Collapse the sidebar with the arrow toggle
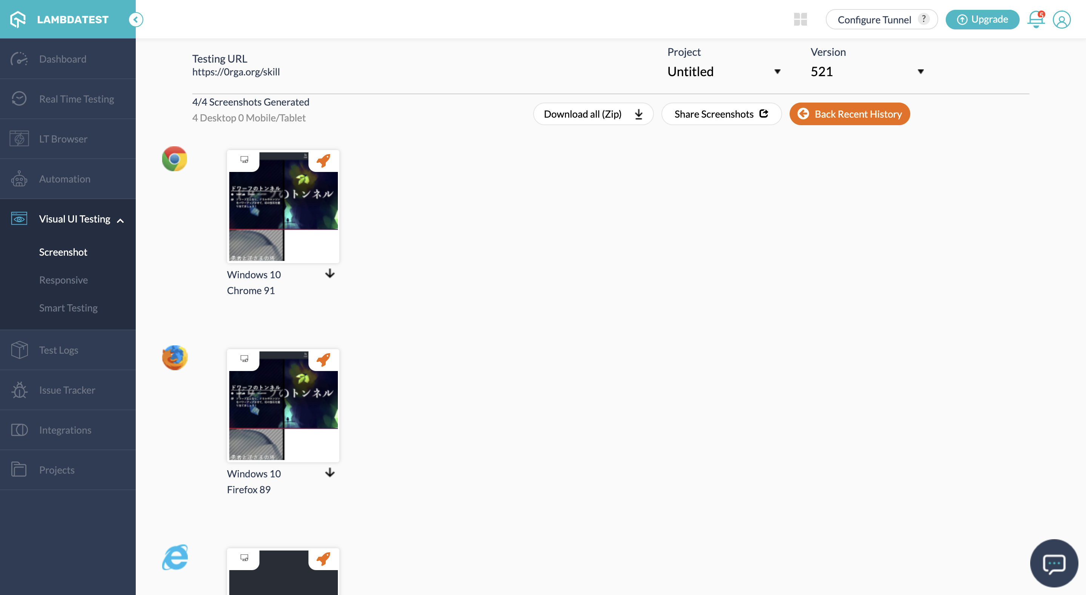Screen dimensions: 1086x595 tap(136, 19)
